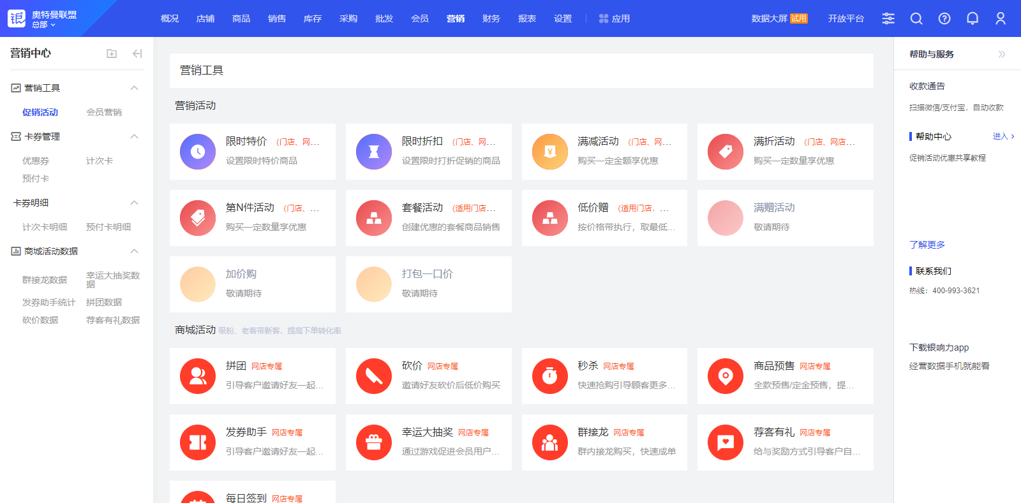Open the 幸运大抽奖 gift icon
Viewport: 1021px width, 503px height.
374,442
